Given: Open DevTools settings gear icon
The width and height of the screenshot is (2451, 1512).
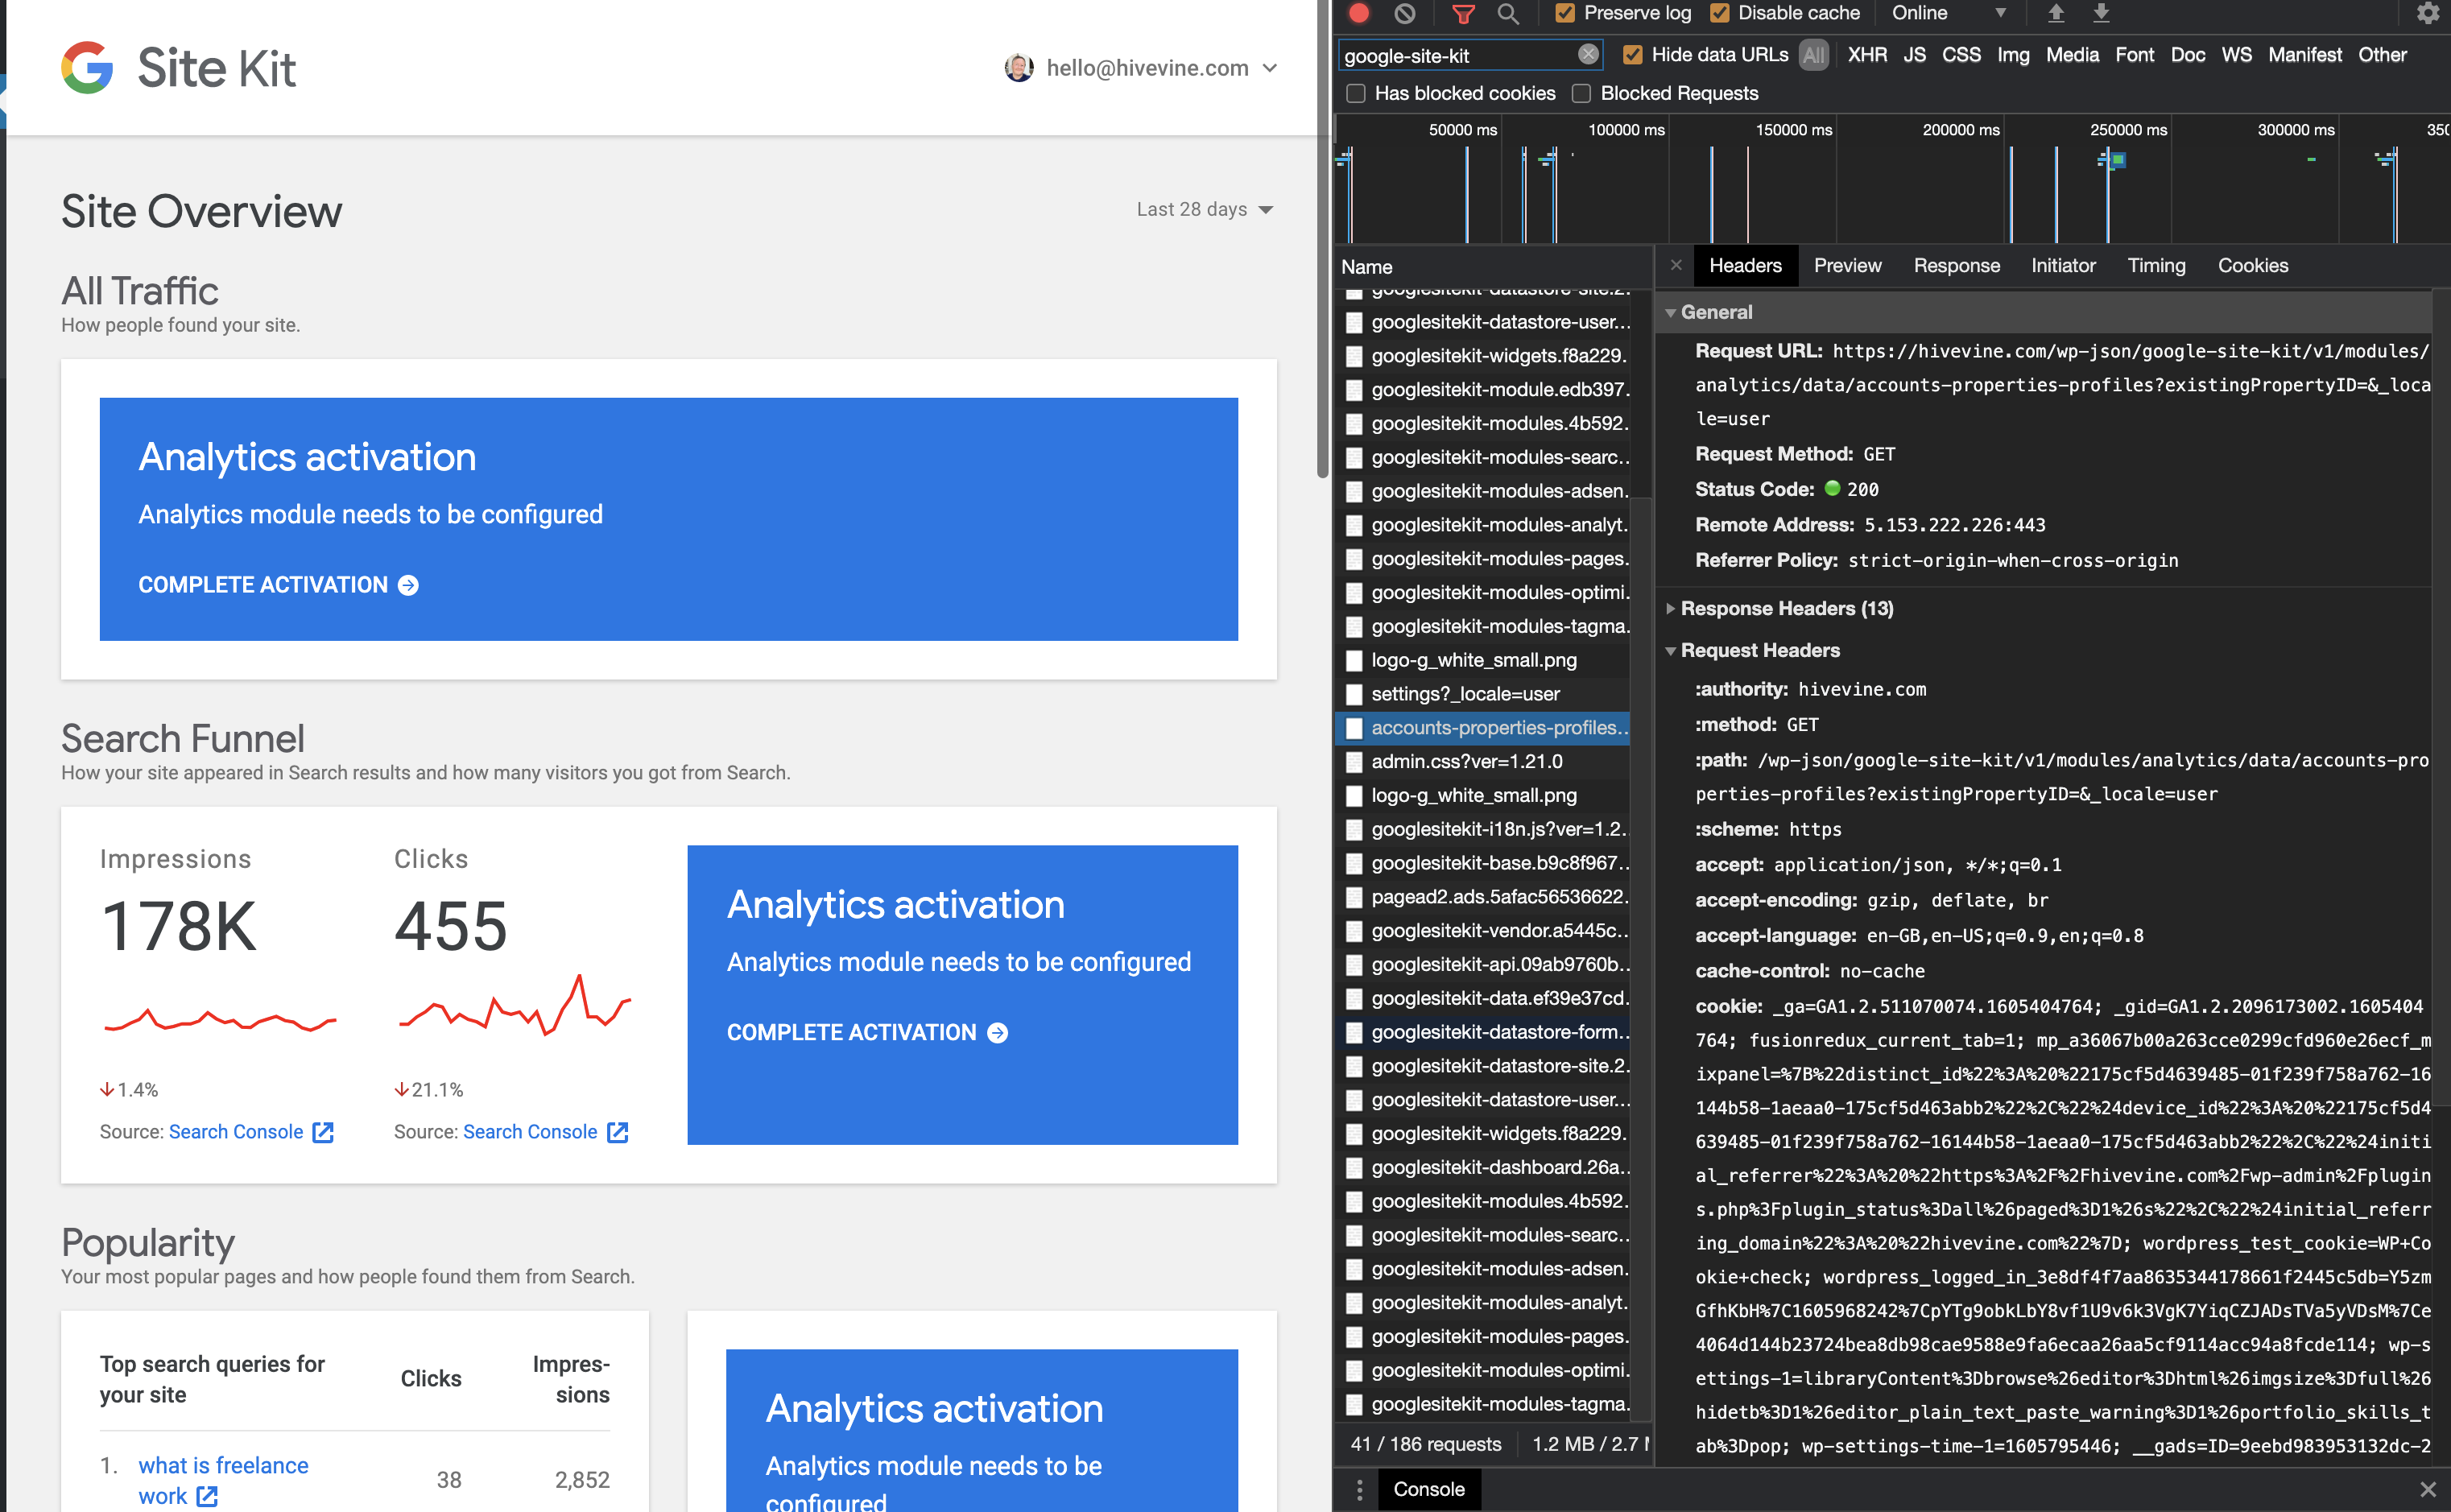Looking at the screenshot, I should click(2428, 13).
